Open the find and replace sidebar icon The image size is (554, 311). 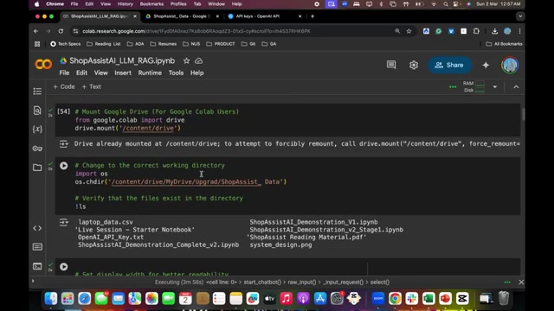(37, 111)
